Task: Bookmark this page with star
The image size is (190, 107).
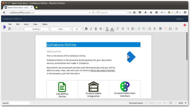Action: point(130,12)
